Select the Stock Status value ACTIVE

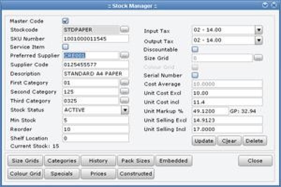(x=92, y=110)
